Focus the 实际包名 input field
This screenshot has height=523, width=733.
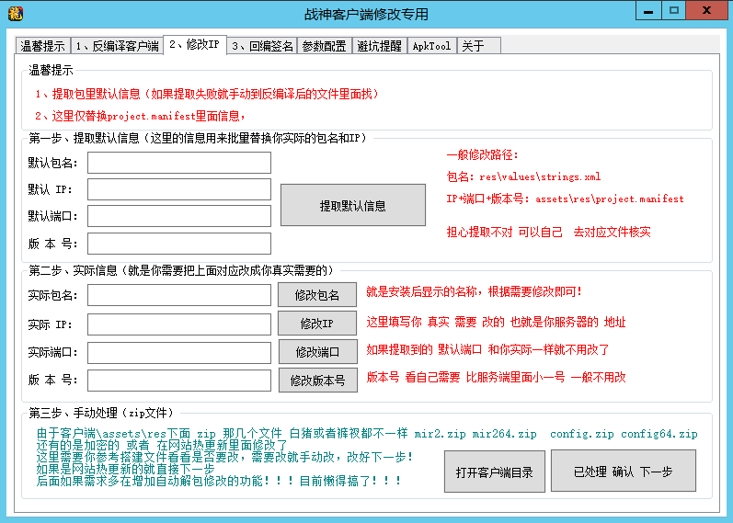(x=179, y=295)
